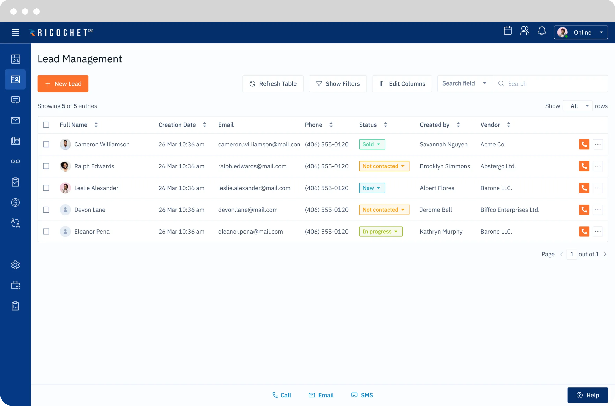Click the page number field
The image size is (615, 406).
click(572, 254)
